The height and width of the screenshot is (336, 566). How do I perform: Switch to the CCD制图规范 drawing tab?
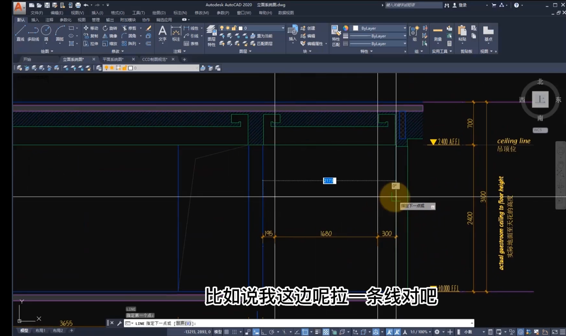pos(155,59)
